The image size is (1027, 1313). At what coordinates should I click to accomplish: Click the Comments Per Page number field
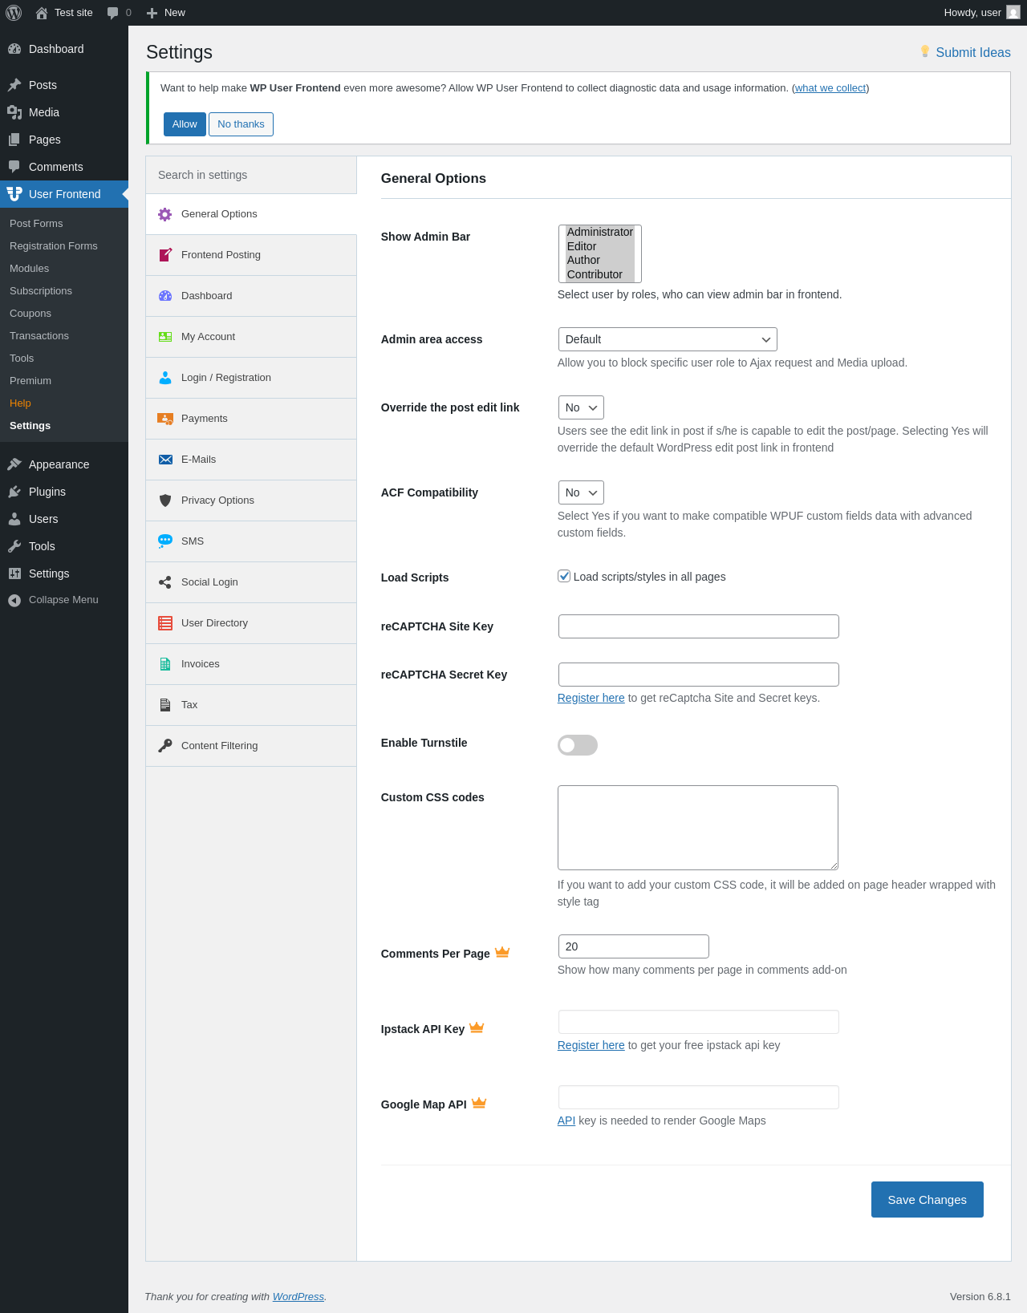[x=634, y=946]
